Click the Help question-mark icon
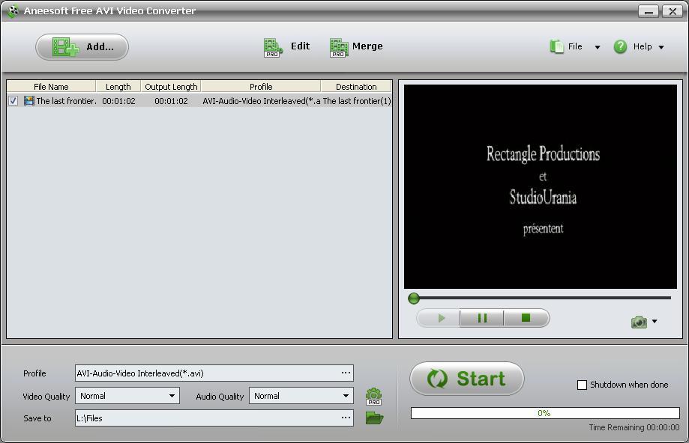Viewport: 689px width, 443px height. click(x=620, y=46)
